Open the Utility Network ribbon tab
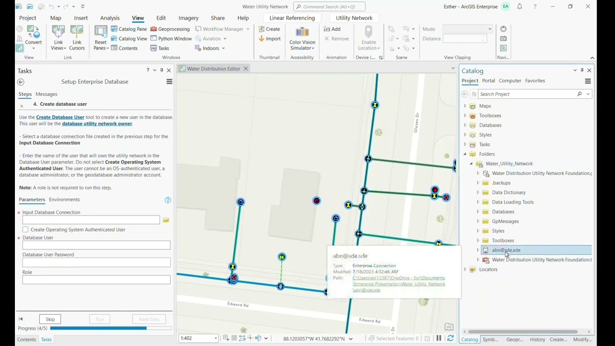The image size is (615, 346). coord(354,18)
